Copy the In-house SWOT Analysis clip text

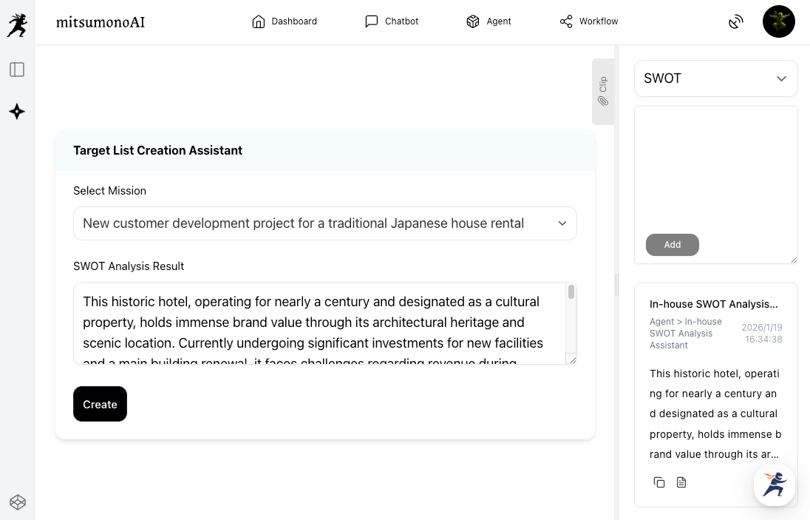click(659, 482)
